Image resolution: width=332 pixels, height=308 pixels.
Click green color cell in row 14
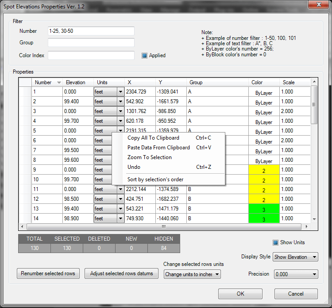point(264,218)
